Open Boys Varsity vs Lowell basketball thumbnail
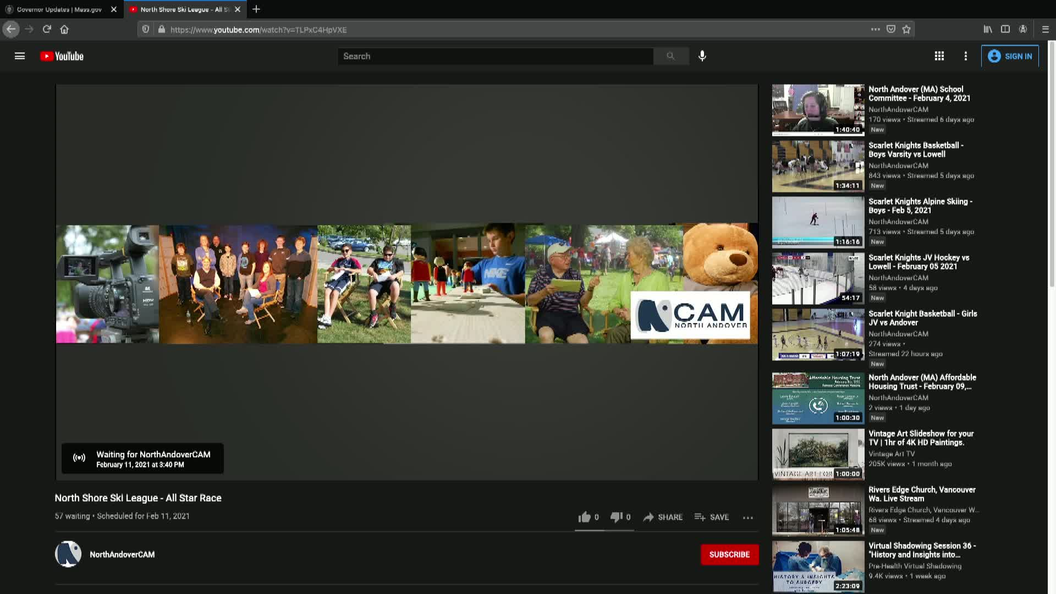This screenshot has width=1056, height=594. (818, 166)
